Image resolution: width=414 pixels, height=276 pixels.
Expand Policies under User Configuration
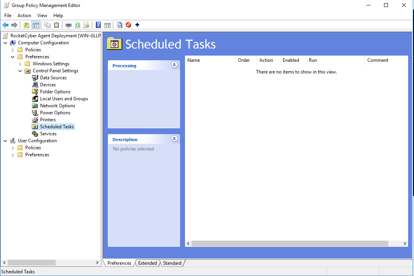point(13,148)
